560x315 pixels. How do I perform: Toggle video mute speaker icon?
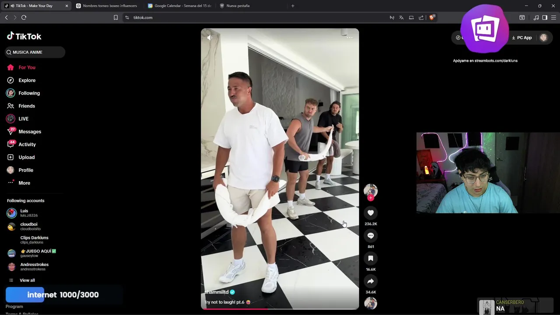(210, 38)
